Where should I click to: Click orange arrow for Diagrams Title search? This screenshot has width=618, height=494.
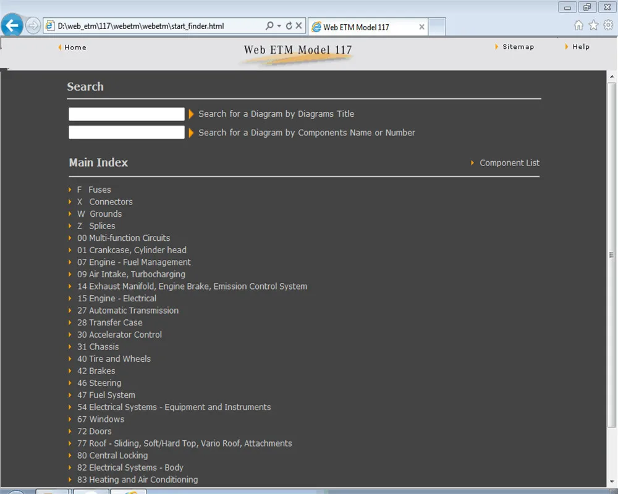click(191, 114)
